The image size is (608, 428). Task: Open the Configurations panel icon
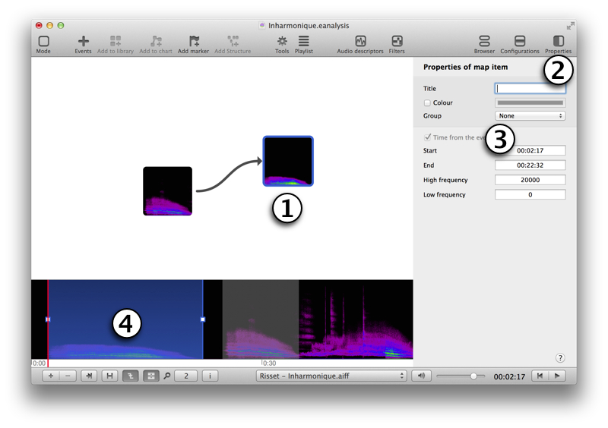[x=520, y=41]
